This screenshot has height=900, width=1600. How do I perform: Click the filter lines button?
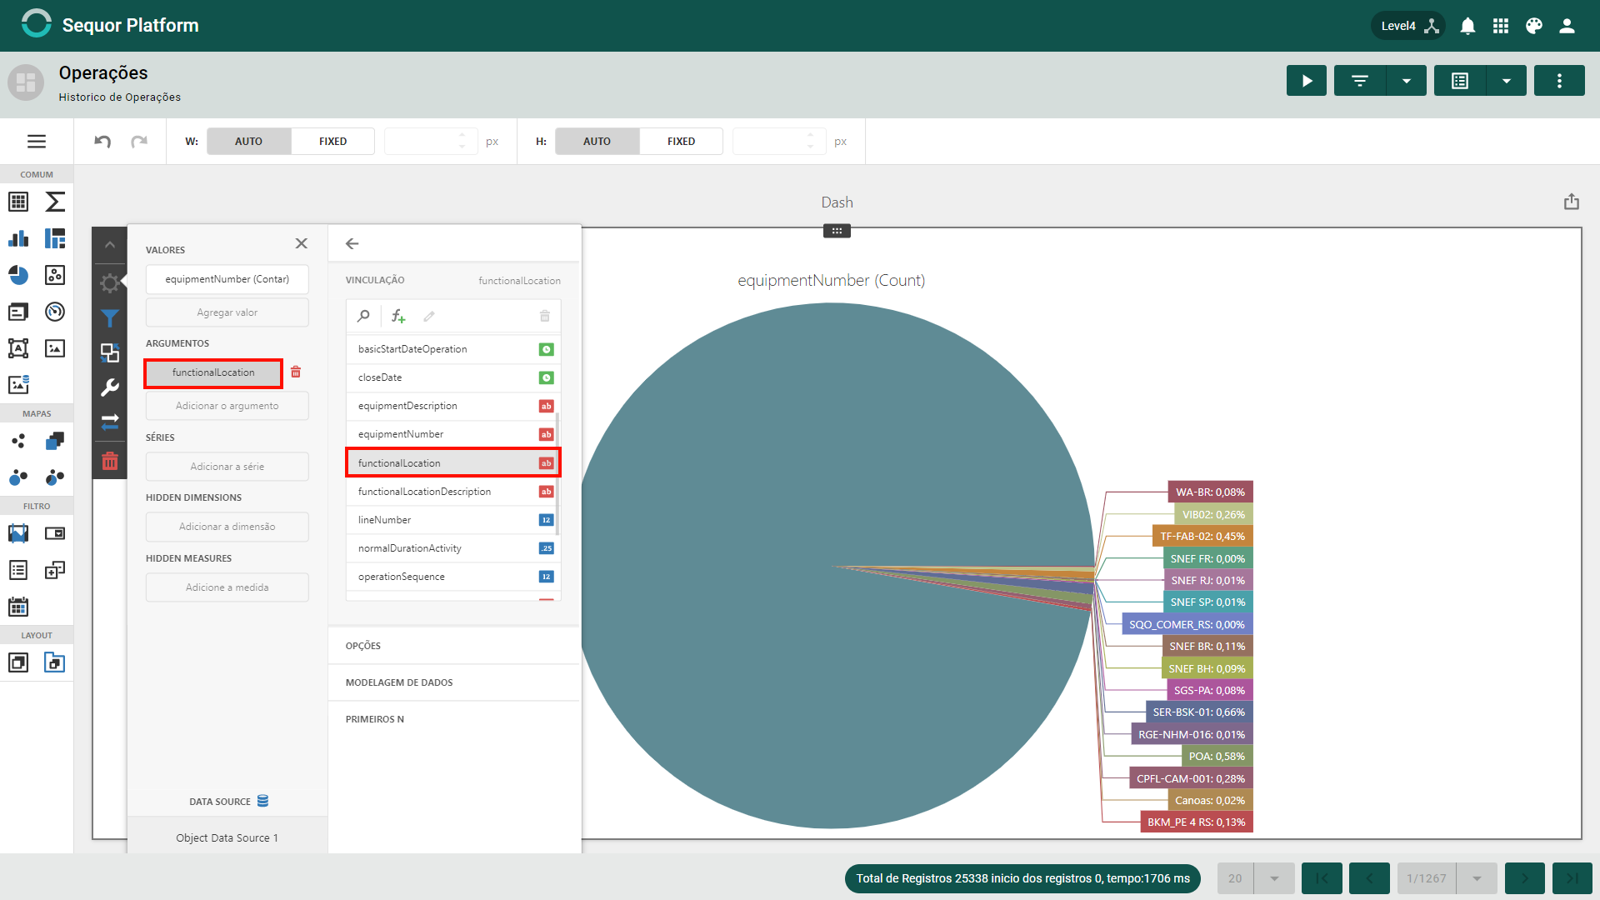click(x=1360, y=81)
